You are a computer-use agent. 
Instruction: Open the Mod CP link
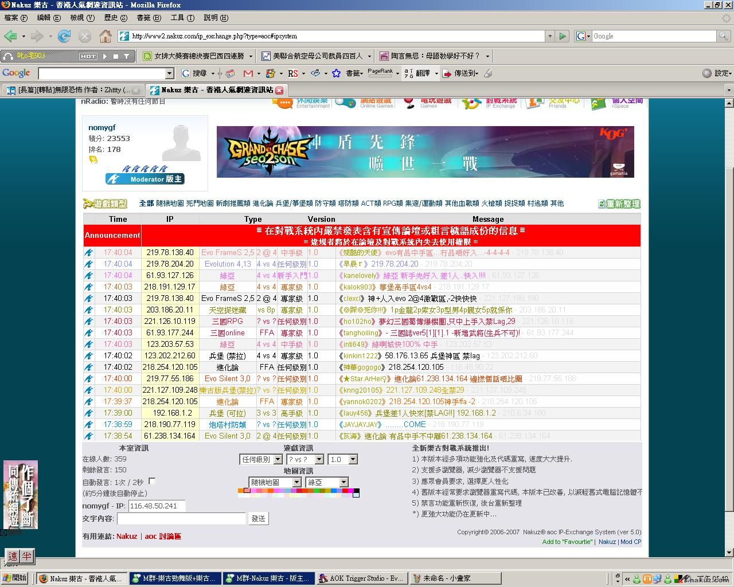[x=631, y=542]
